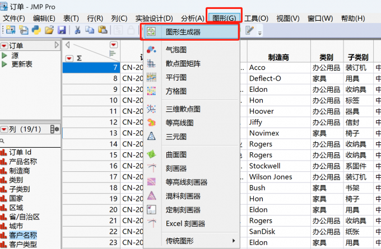Viewport: 381px width, 249px height.
Task: Select the 等高线图 contour plot icon
Action: [x=151, y=122]
